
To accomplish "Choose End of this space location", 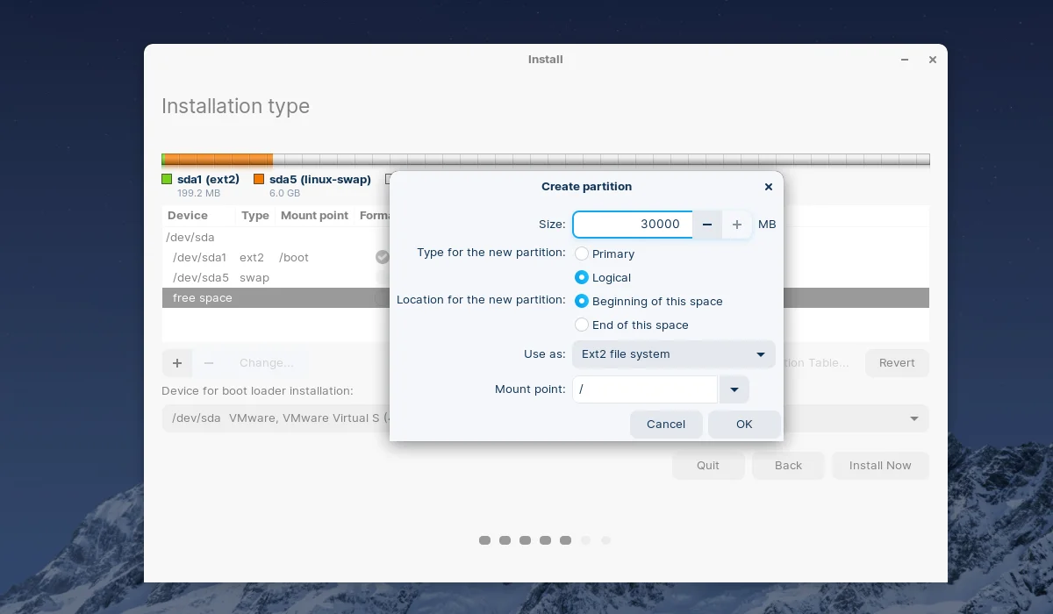I will [582, 325].
